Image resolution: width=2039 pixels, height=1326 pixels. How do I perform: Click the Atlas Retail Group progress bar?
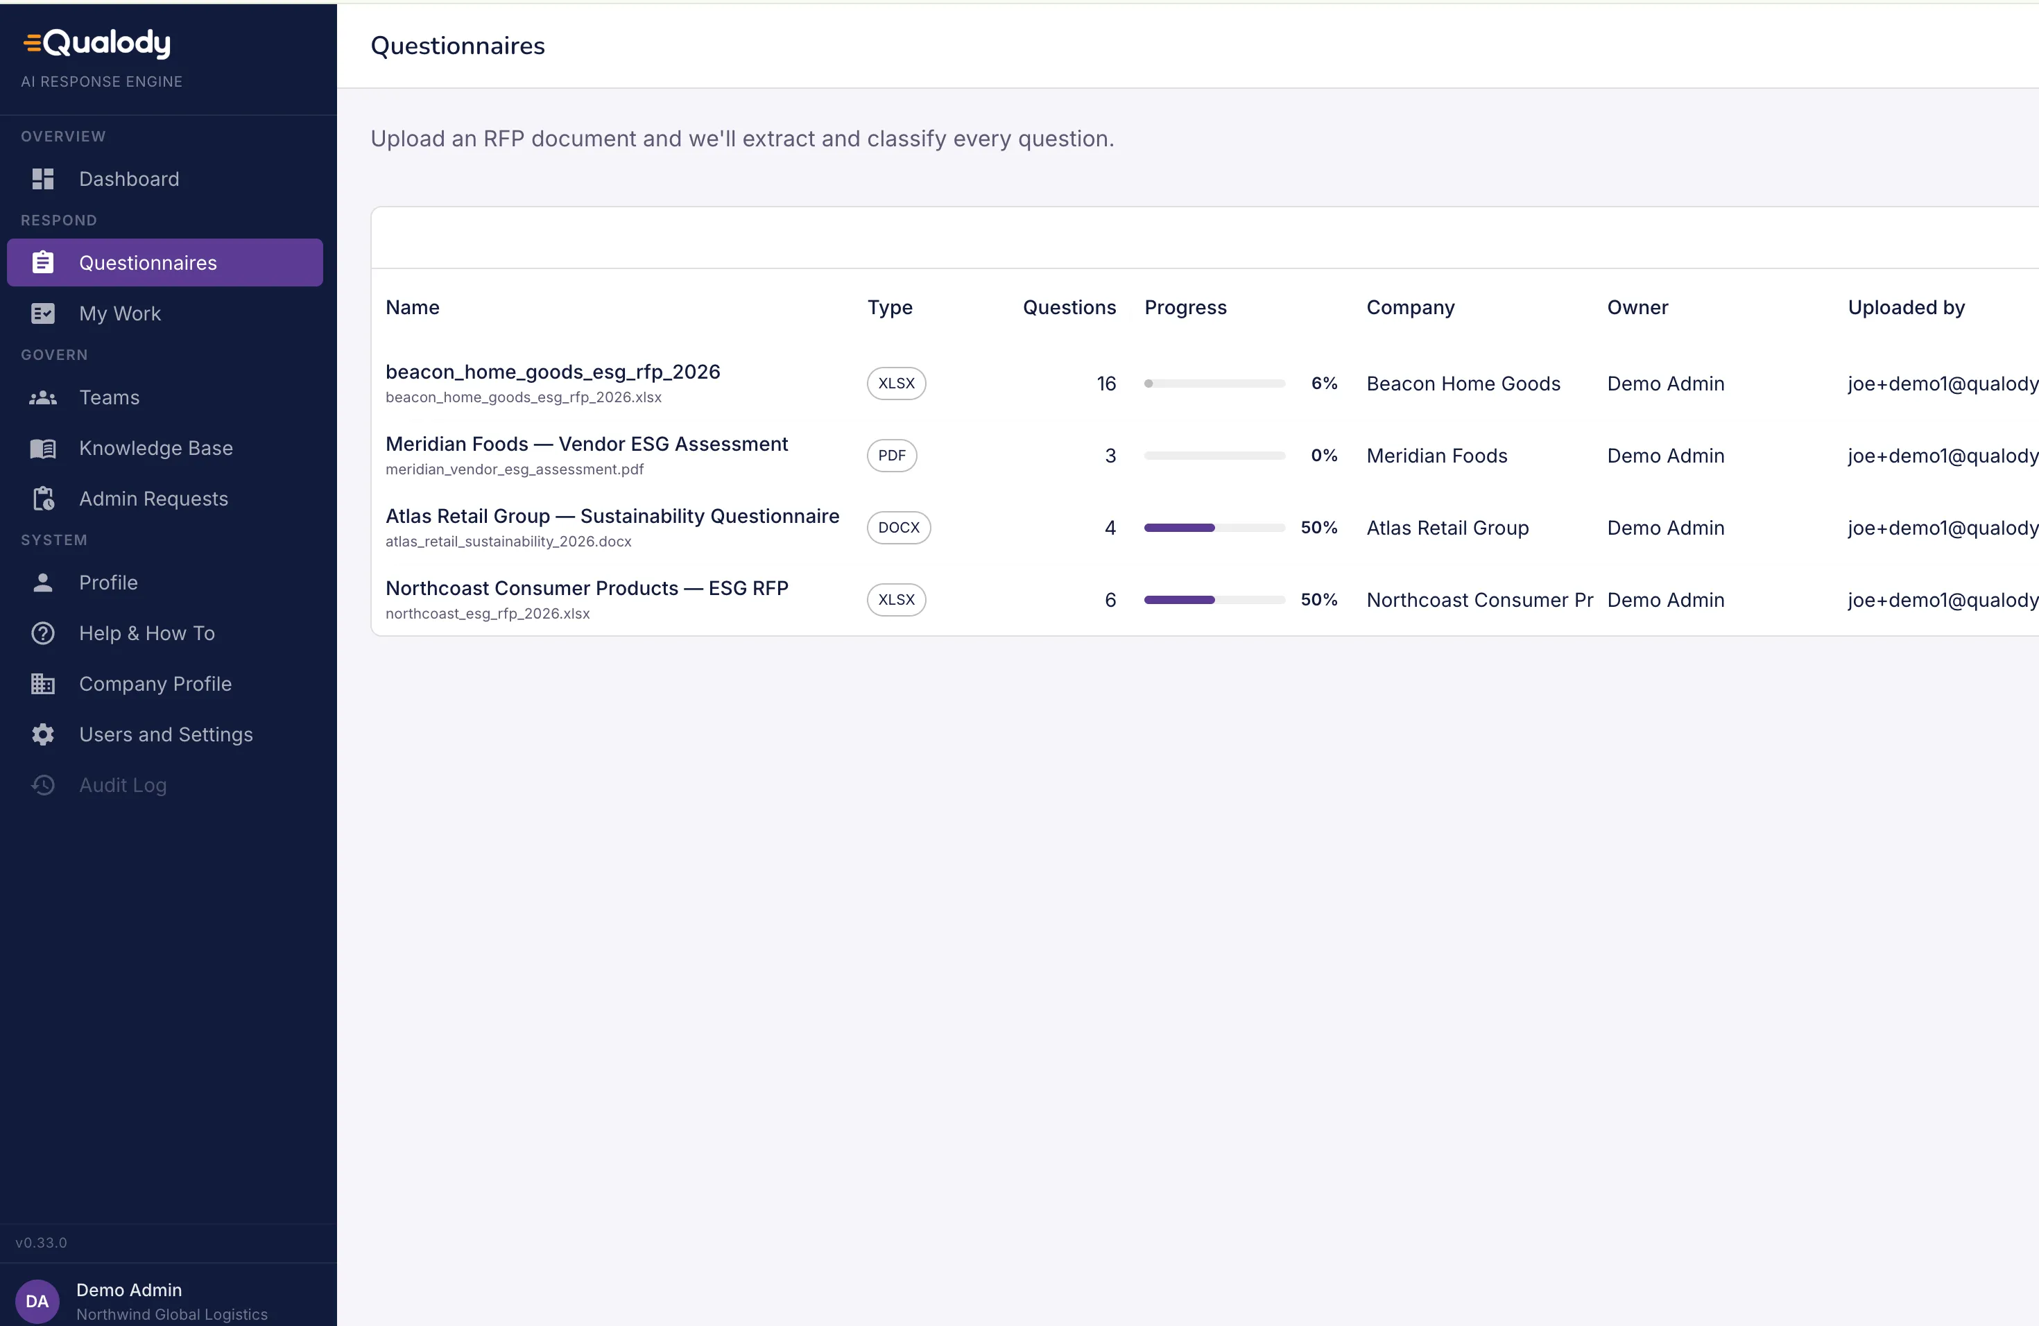tap(1214, 527)
